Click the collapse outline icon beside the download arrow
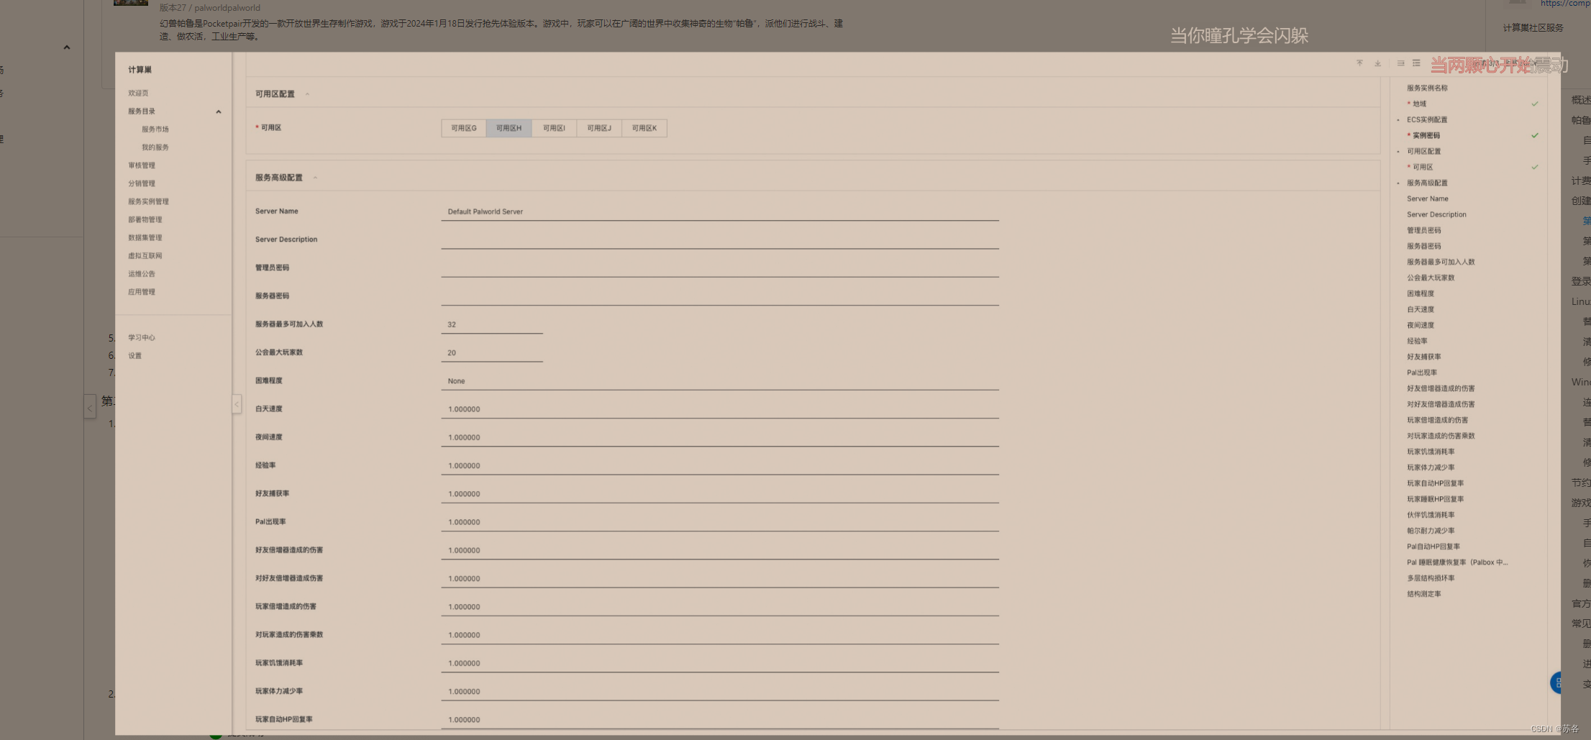This screenshot has height=740, width=1591. pyautogui.click(x=1400, y=63)
